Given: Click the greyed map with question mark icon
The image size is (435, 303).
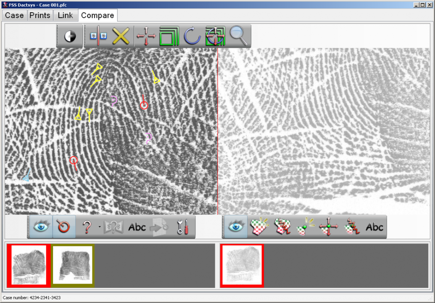Looking at the screenshot, I should pyautogui.click(x=114, y=227).
